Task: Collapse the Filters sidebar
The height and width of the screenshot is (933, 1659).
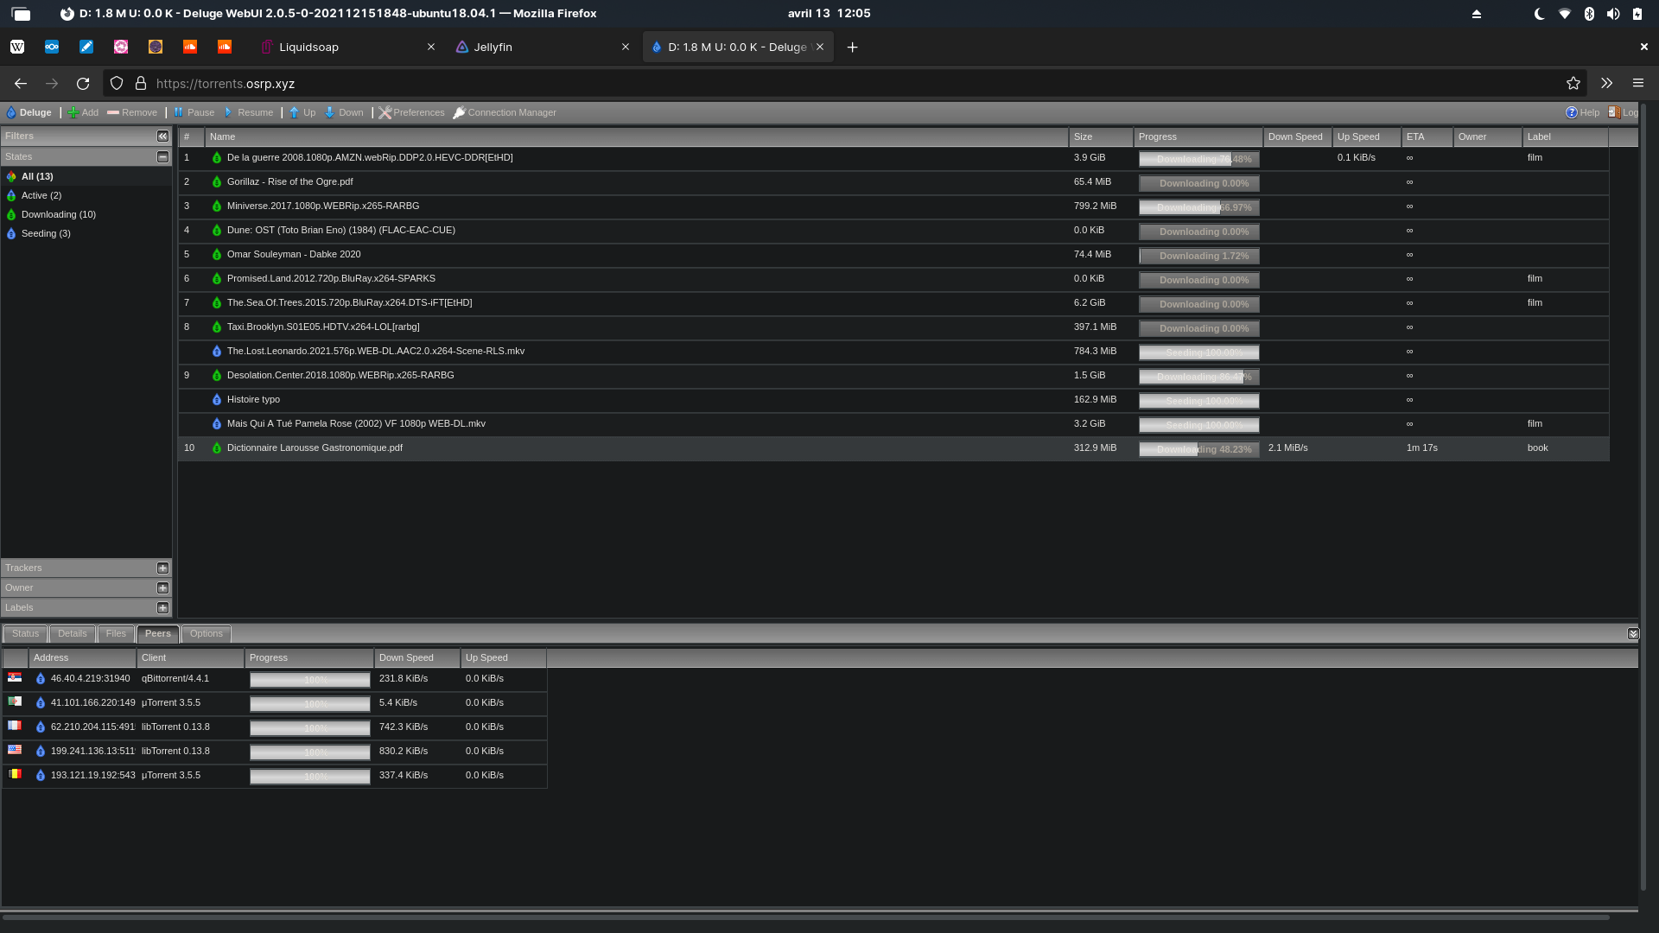Action: point(162,136)
